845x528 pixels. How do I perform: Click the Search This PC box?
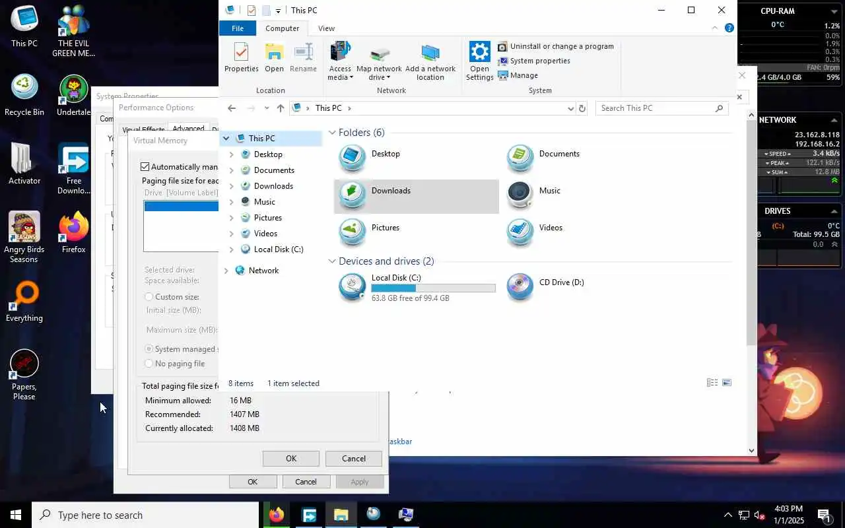(x=662, y=108)
